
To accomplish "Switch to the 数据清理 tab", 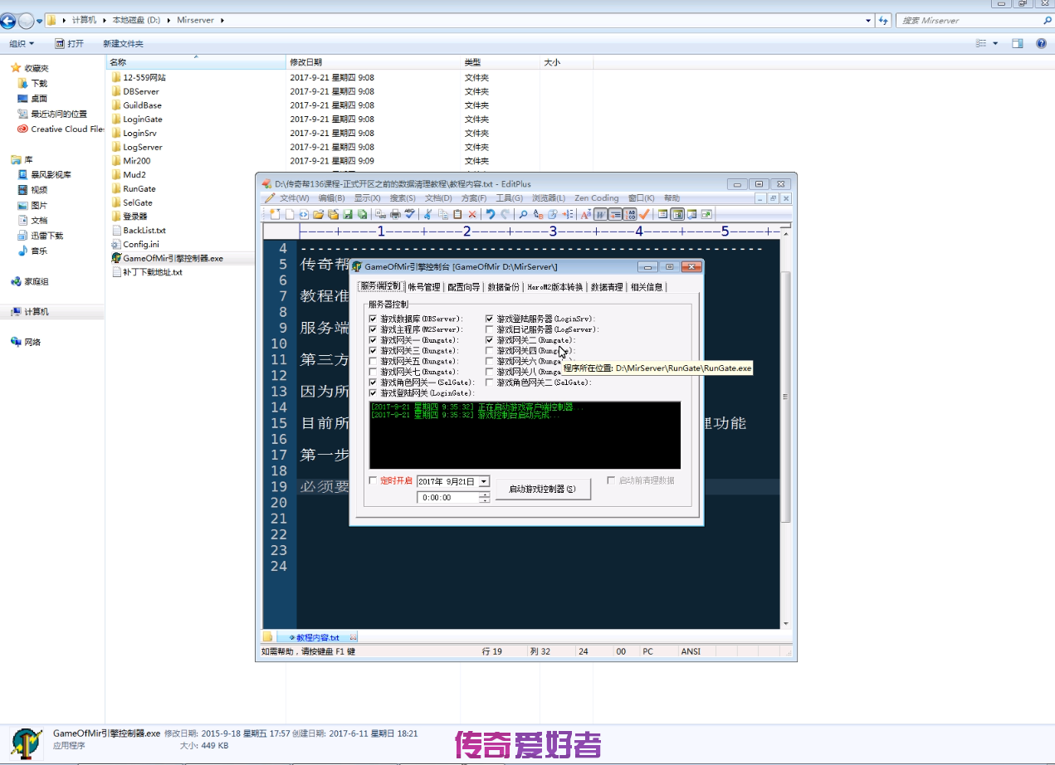I will [x=607, y=287].
